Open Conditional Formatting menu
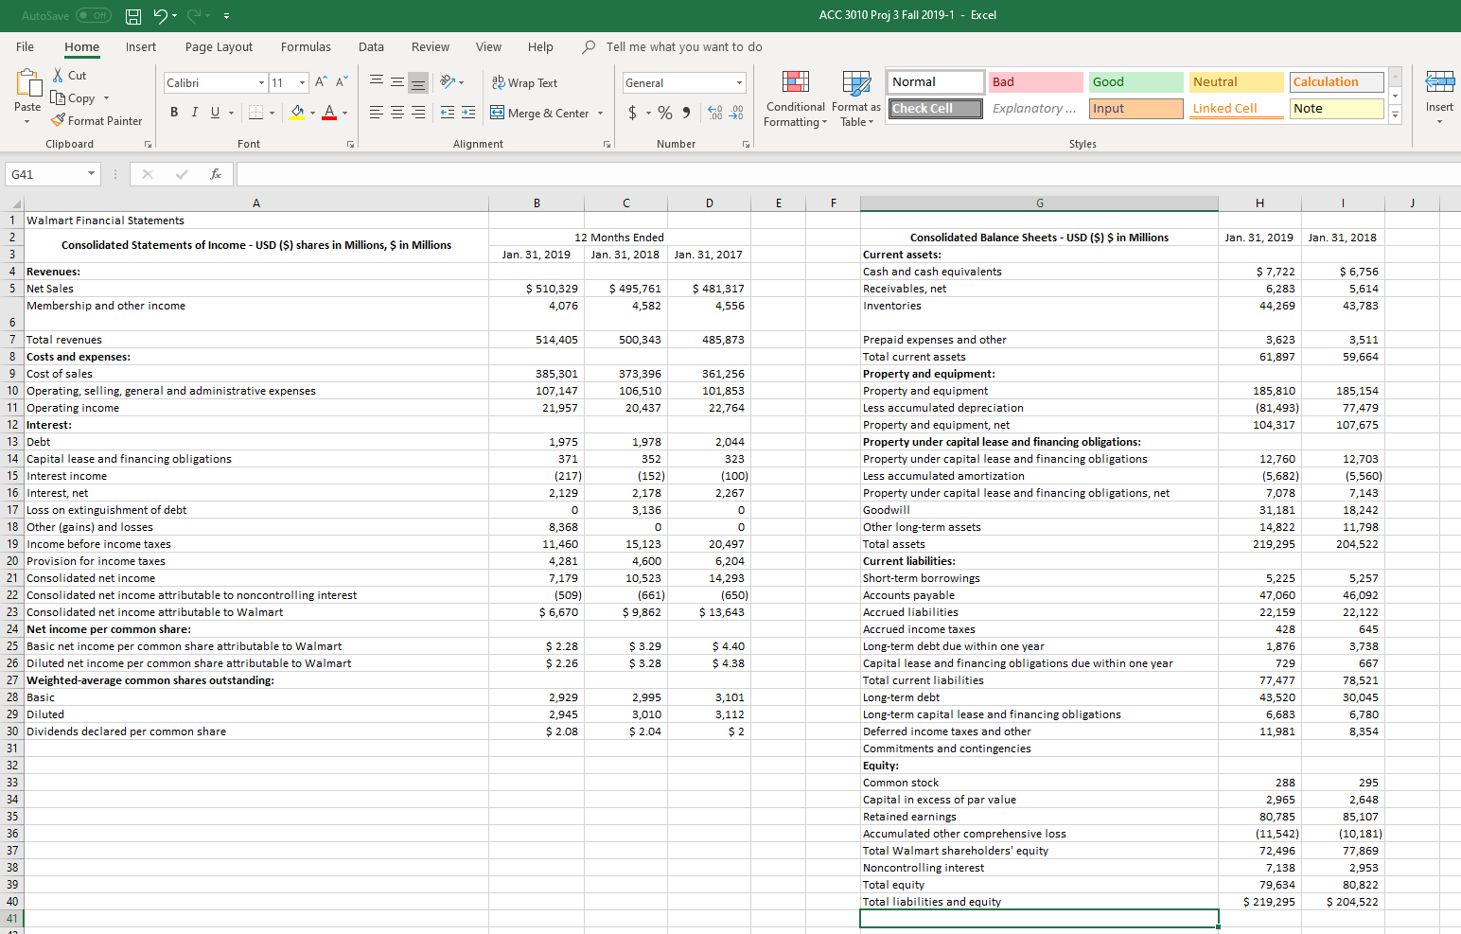The width and height of the screenshot is (1461, 934). tap(795, 98)
